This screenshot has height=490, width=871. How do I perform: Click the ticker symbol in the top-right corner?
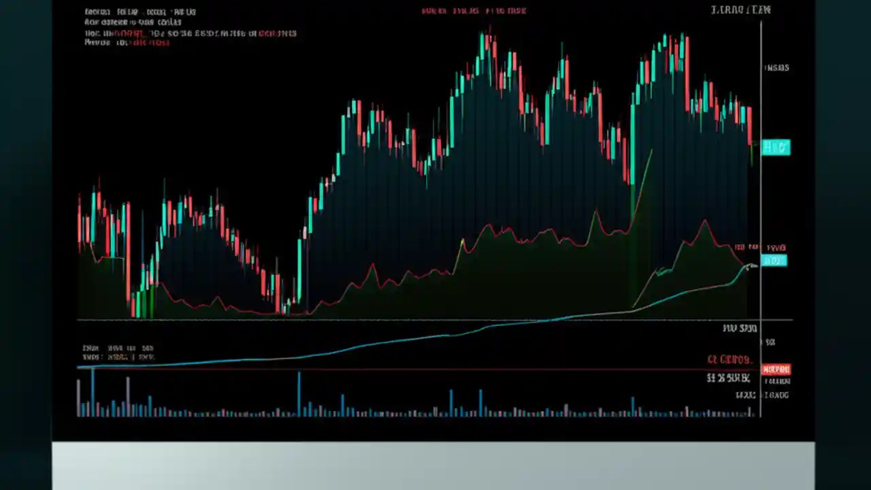pyautogui.click(x=741, y=10)
